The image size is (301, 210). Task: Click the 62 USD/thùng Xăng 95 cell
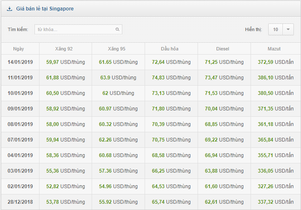point(118,93)
